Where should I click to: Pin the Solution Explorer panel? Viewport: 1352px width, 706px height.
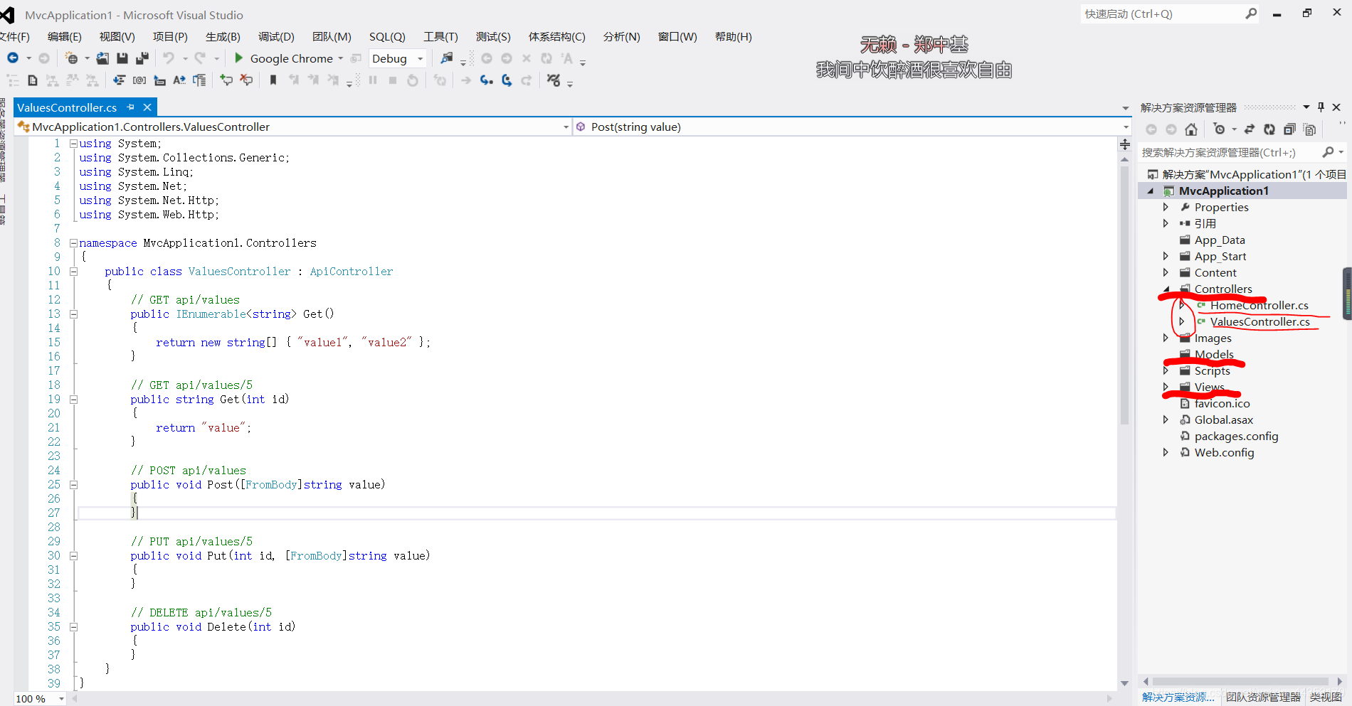(x=1321, y=107)
